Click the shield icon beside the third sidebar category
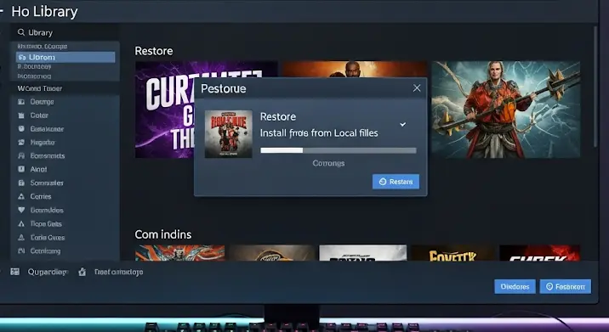The height and width of the screenshot is (332, 609). coord(21,129)
